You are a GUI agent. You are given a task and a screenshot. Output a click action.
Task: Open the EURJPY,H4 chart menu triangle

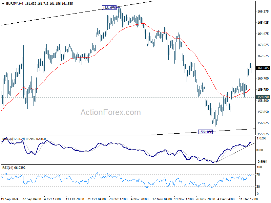tap(3, 4)
